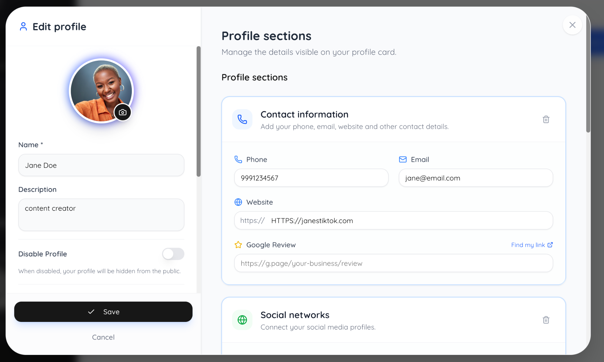Click the Save button
The image size is (604, 362).
click(x=103, y=312)
